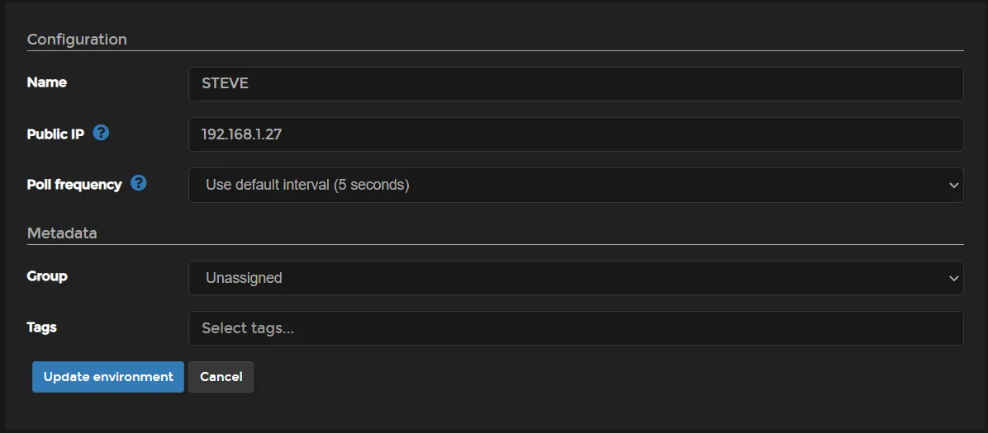988x433 pixels.
Task: Click the chevron arrow of Poll frequency select
Action: coord(954,185)
